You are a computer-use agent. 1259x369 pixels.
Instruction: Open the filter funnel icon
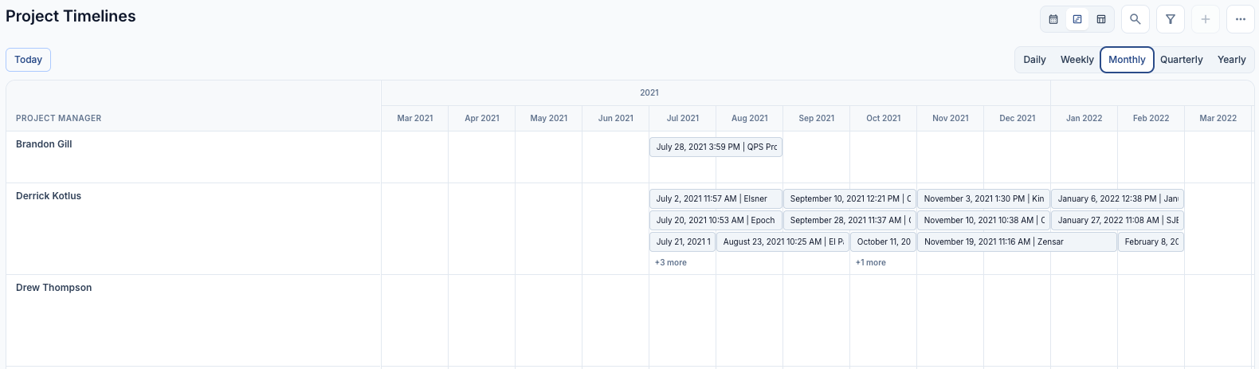coord(1171,19)
